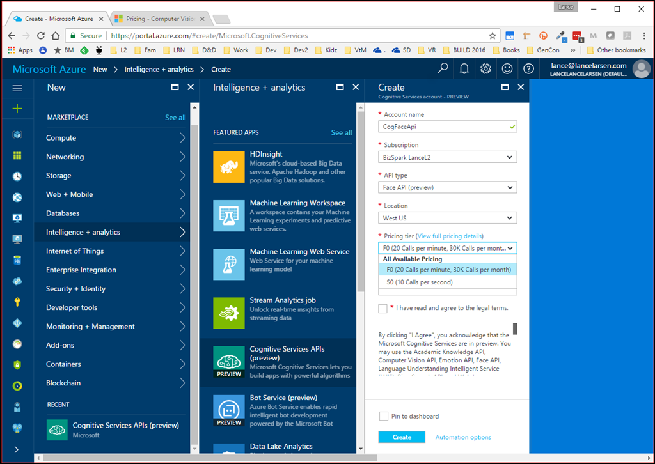Close the Intelligence + analytics blade
The height and width of the screenshot is (464, 655).
(356, 87)
